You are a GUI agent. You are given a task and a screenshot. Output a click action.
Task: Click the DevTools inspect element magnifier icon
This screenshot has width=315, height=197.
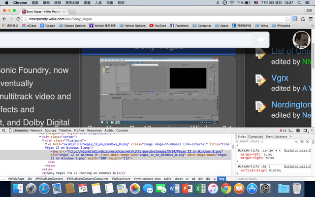click(3, 131)
